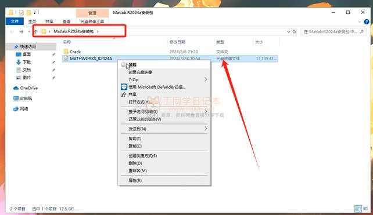The height and width of the screenshot is (215, 373).
Task: Sort by the 类型 column header
Action: 220,42
